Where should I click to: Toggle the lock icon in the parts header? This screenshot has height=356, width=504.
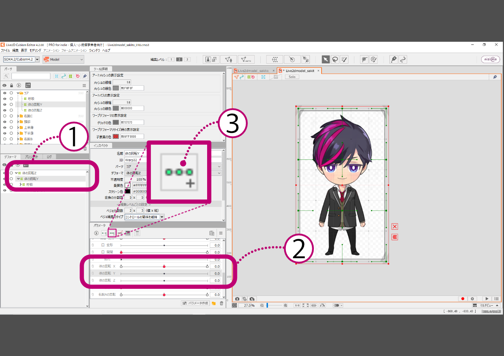[11, 85]
